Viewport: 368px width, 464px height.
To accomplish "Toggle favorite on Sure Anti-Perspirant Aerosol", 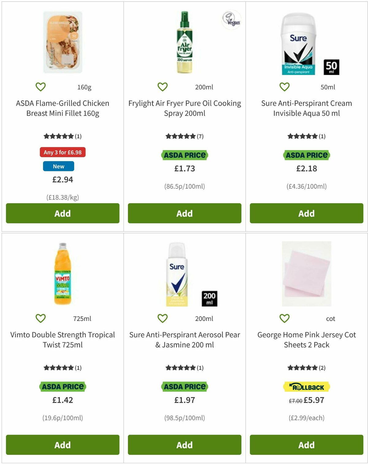I will tap(163, 318).
